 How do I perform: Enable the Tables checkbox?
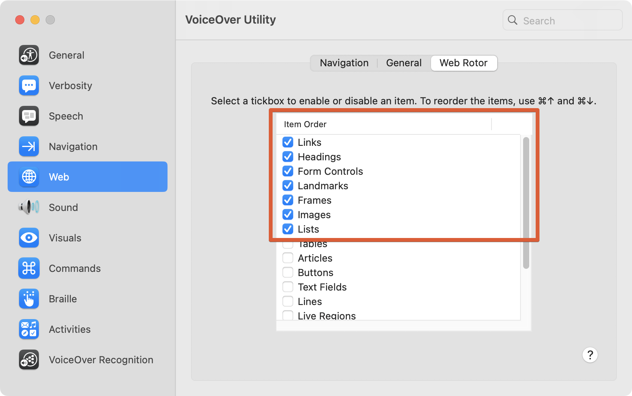(x=288, y=243)
